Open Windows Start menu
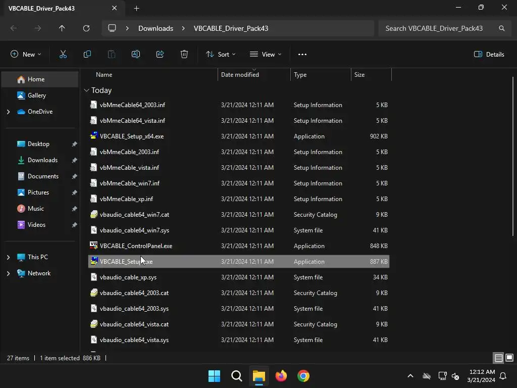 pos(214,376)
